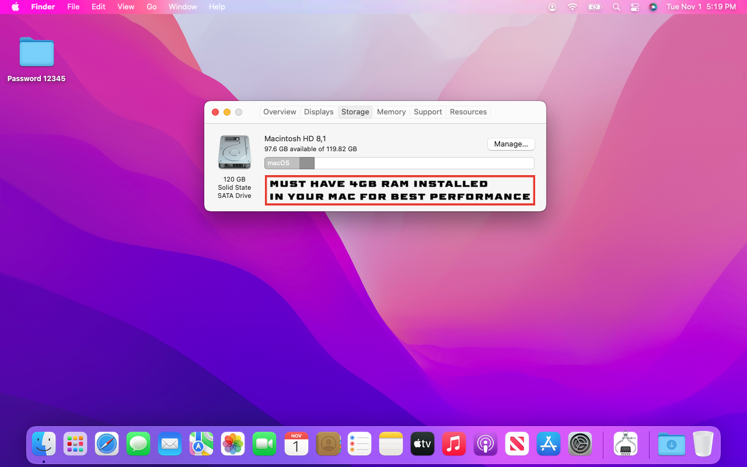
Task: Open Mail app in the Dock
Action: 170,444
